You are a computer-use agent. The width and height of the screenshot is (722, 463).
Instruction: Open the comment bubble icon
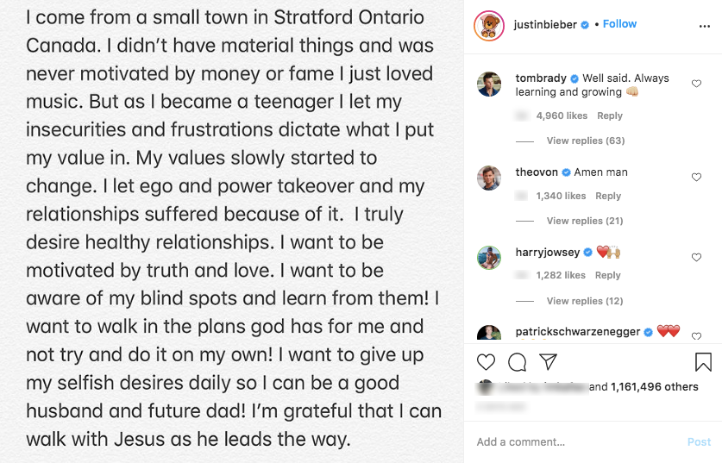click(517, 361)
